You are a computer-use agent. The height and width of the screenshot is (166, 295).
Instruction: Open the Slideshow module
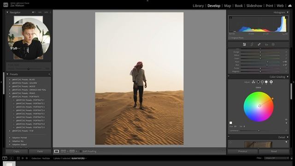click(254, 6)
